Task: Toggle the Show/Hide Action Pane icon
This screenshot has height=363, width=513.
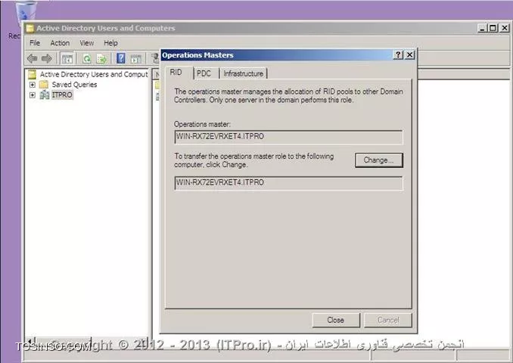Action: pos(136,59)
